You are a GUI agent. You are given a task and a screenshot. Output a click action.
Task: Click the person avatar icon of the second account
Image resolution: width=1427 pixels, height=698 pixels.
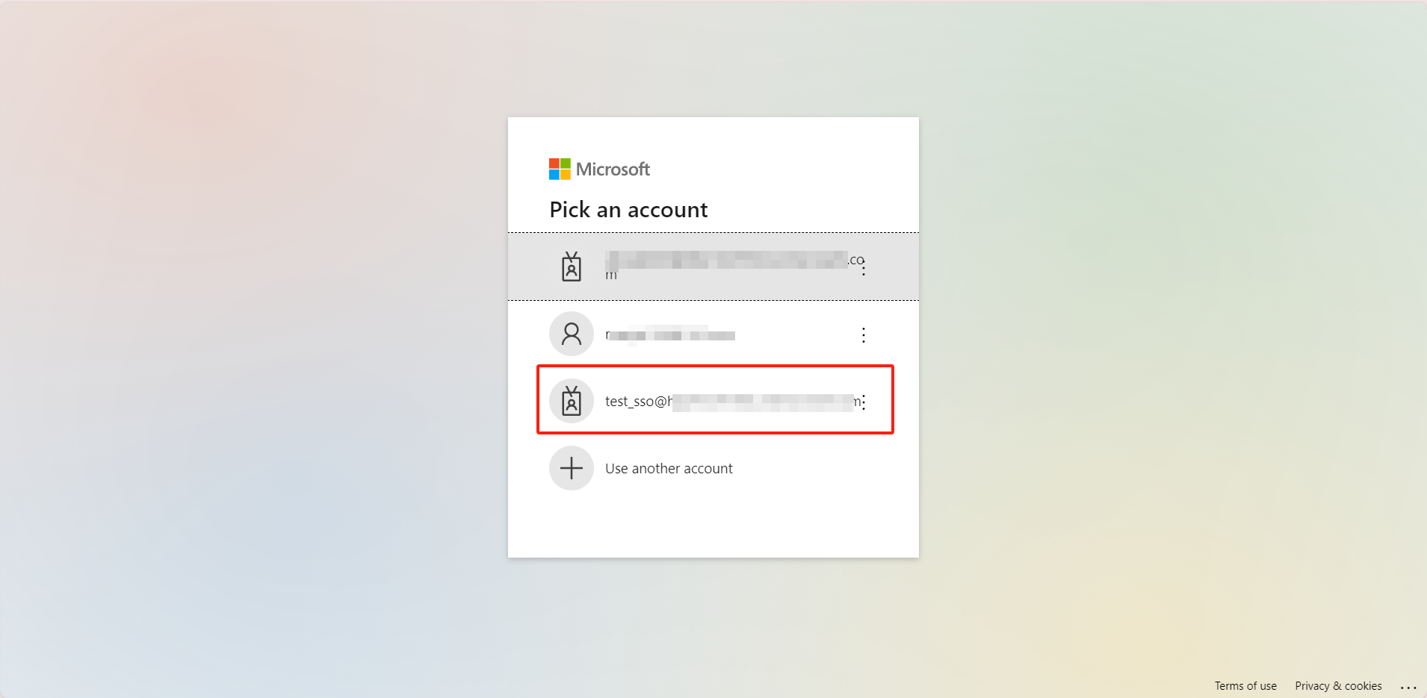pos(572,334)
